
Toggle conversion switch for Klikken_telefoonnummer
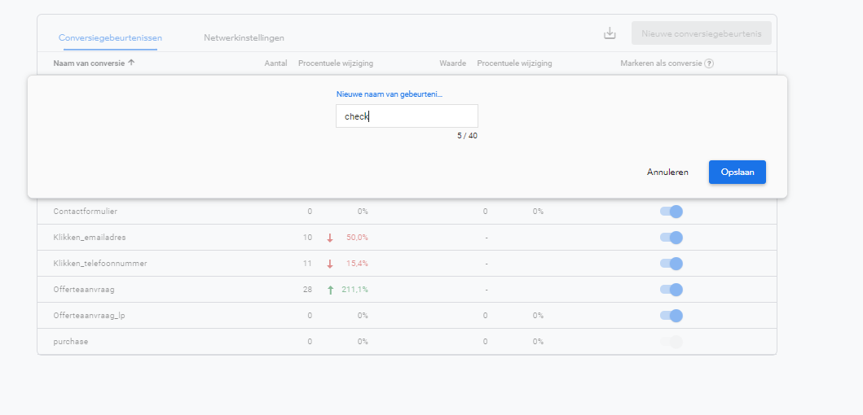point(671,264)
